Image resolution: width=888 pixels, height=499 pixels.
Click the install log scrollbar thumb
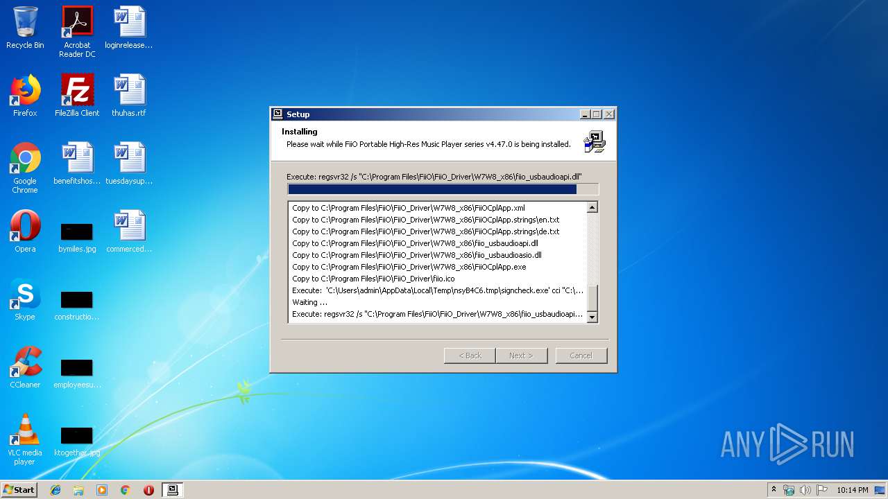[592, 299]
